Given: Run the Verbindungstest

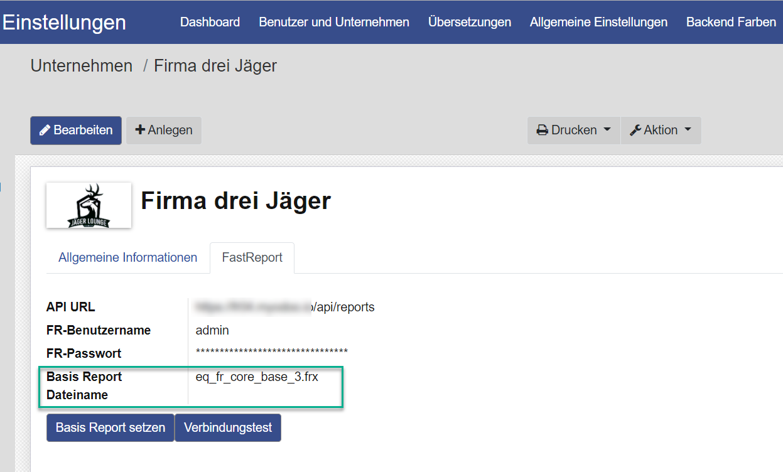Looking at the screenshot, I should [x=227, y=427].
